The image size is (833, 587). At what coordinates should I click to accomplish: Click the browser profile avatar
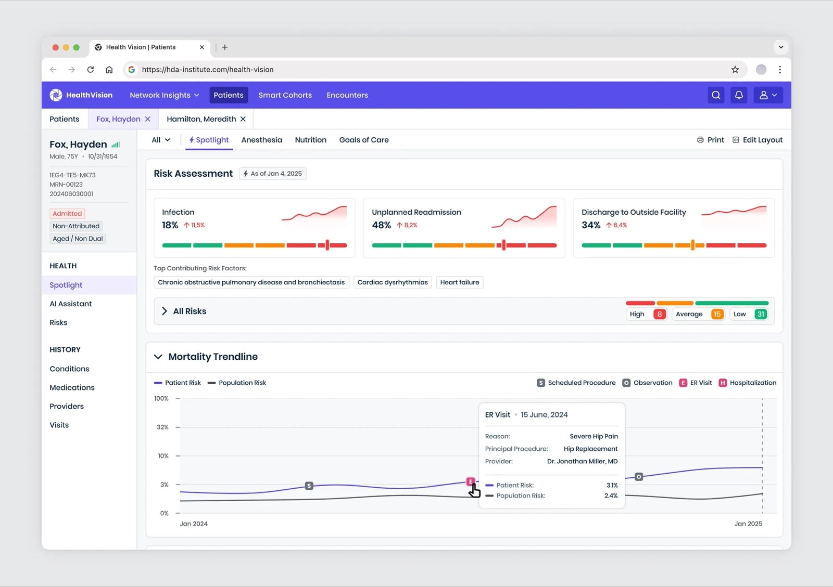761,70
